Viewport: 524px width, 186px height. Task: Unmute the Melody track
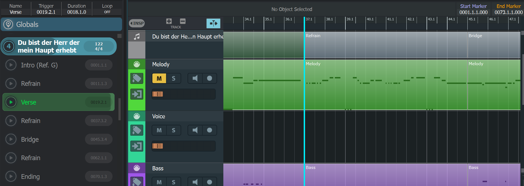[159, 78]
